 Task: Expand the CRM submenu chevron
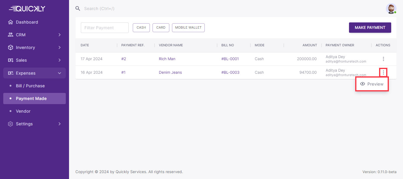60,35
